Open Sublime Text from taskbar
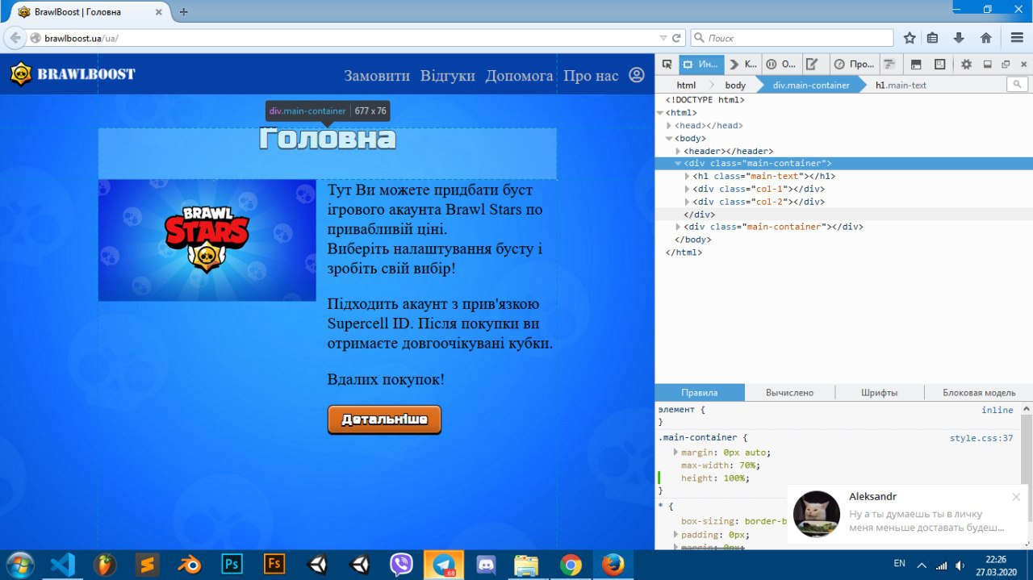 click(x=147, y=565)
